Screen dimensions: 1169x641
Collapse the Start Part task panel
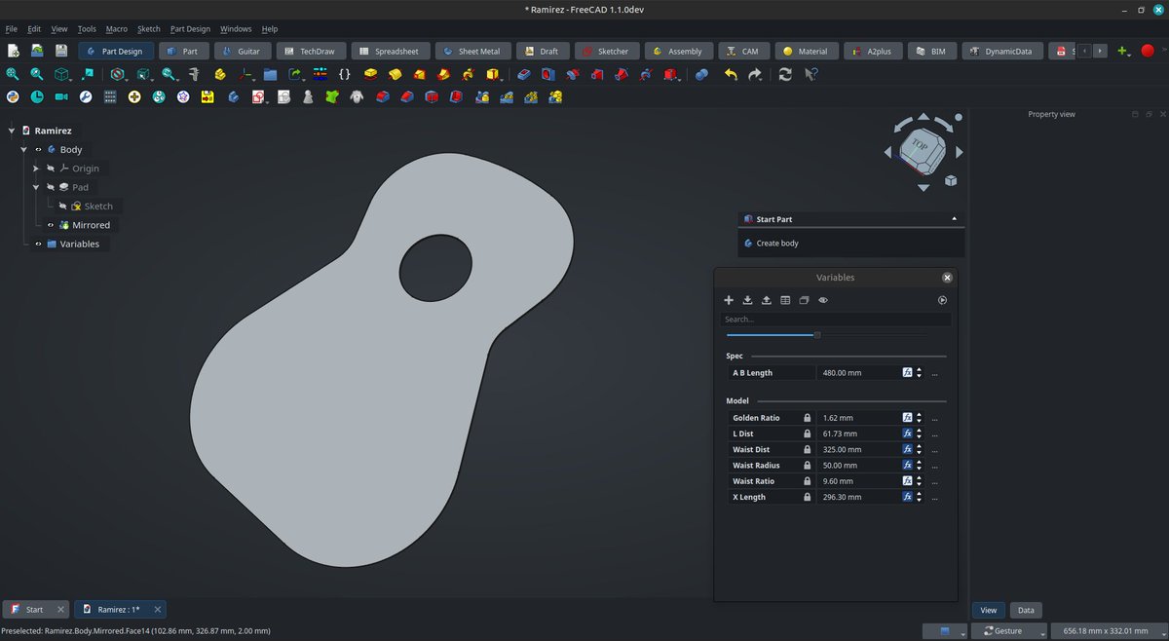click(954, 219)
